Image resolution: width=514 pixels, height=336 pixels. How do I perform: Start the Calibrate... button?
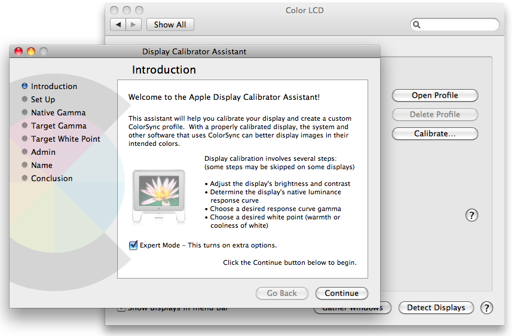click(x=435, y=133)
